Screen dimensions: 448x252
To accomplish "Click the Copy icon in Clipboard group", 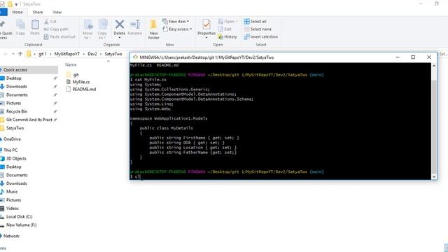I will pos(20,27).
